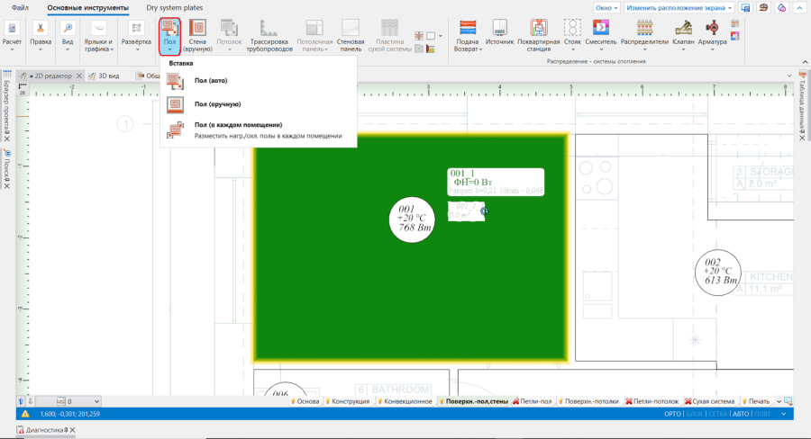
Task: Open Браузер проекта side panel
Action: click(6, 106)
